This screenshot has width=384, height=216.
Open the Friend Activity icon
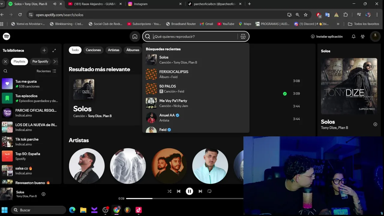click(363, 37)
